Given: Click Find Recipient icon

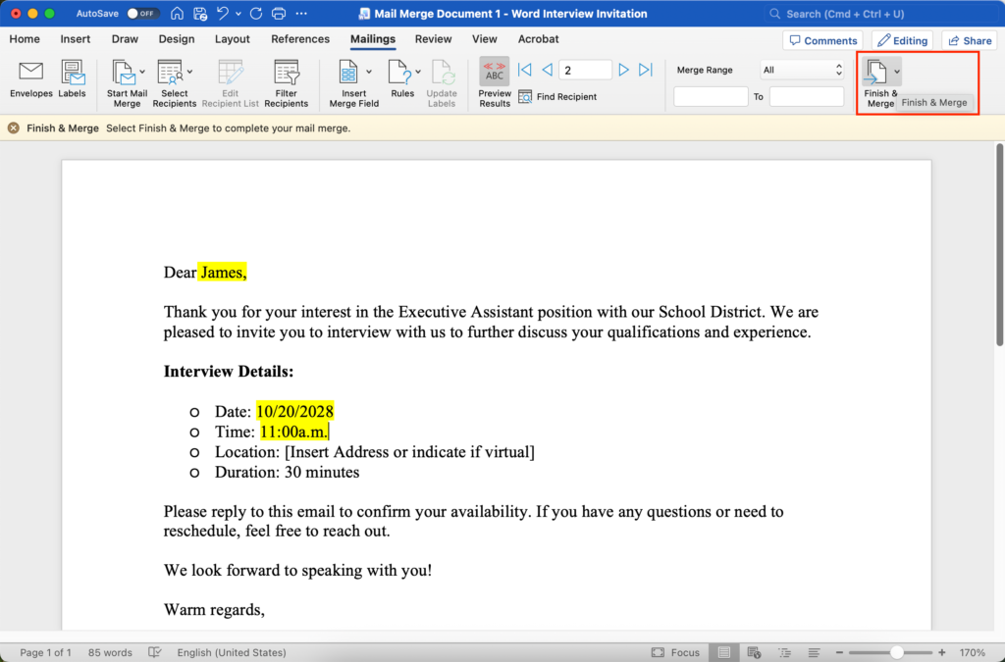Looking at the screenshot, I should [525, 97].
